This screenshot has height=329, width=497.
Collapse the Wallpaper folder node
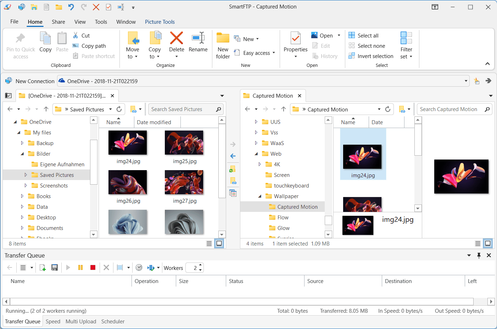click(x=259, y=196)
